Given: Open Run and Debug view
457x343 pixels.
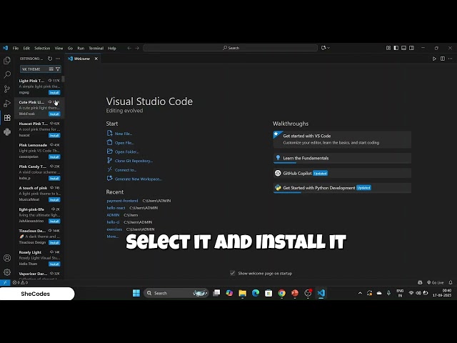Looking at the screenshot, I should click(7, 103).
